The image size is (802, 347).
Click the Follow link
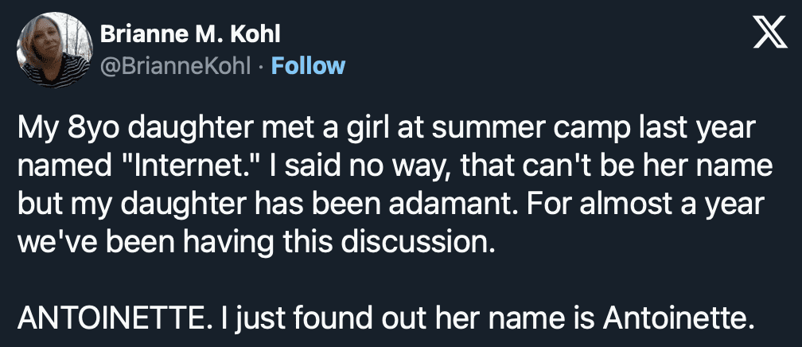(x=308, y=65)
